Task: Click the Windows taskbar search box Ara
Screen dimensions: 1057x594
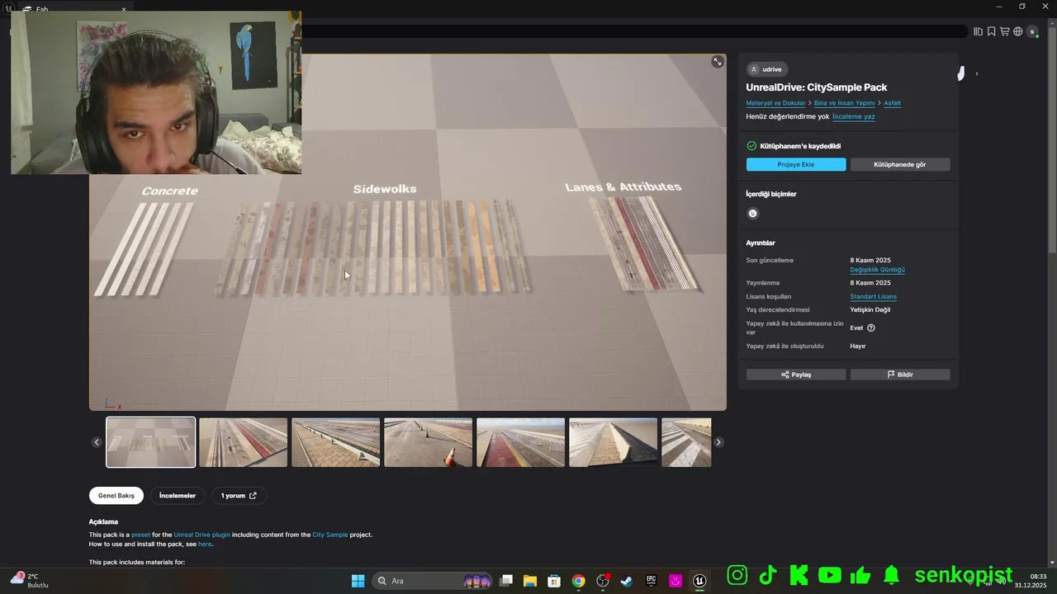Action: point(433,581)
